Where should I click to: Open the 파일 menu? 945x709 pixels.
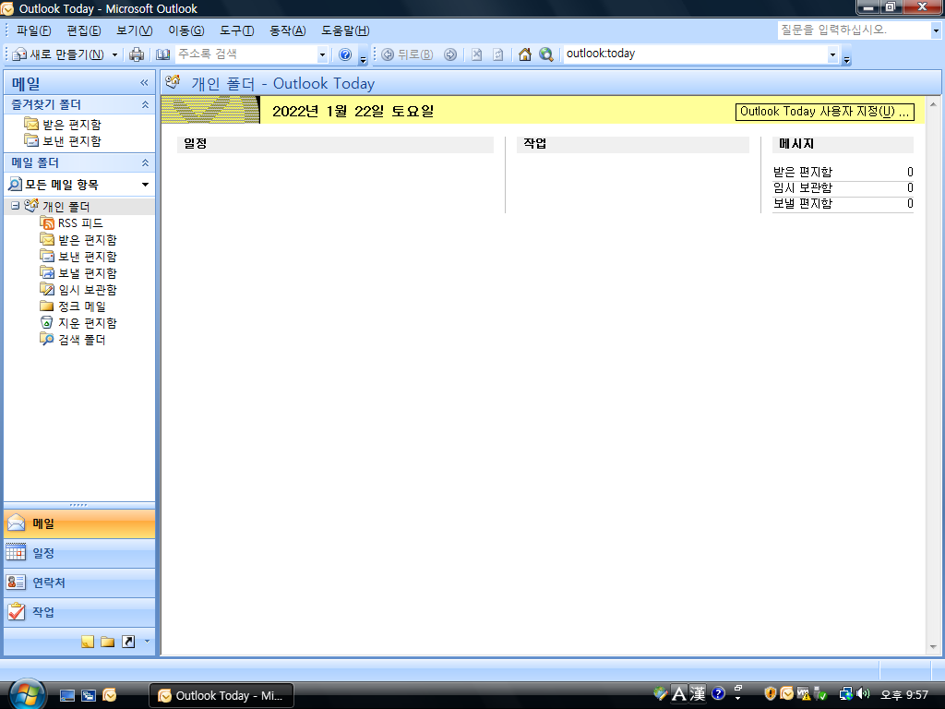tap(34, 30)
